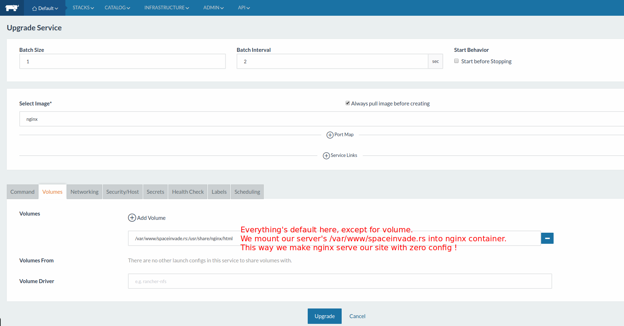Click the plus icon for Port Map

[x=330, y=135]
